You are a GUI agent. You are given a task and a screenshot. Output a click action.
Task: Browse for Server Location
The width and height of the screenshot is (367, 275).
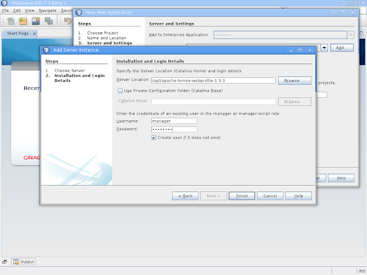295,81
